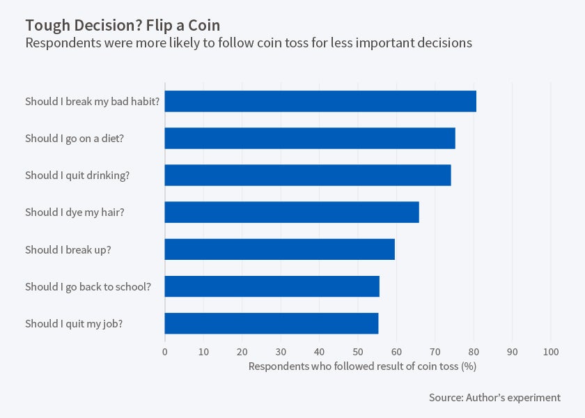This screenshot has width=585, height=418.
Task: Click the 'Tough Decision? Flip a Coin' title
Action: (123, 25)
